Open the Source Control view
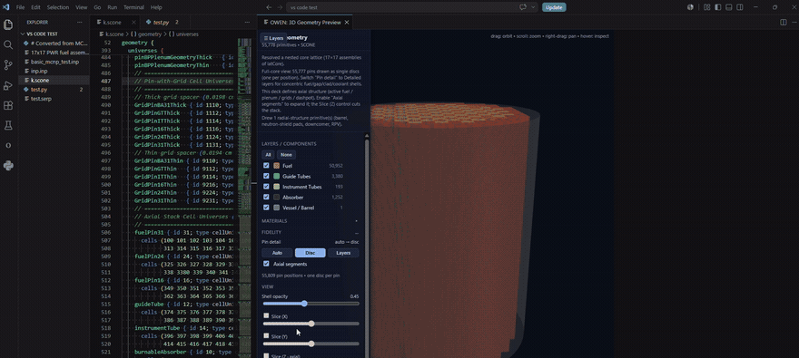 8,64
